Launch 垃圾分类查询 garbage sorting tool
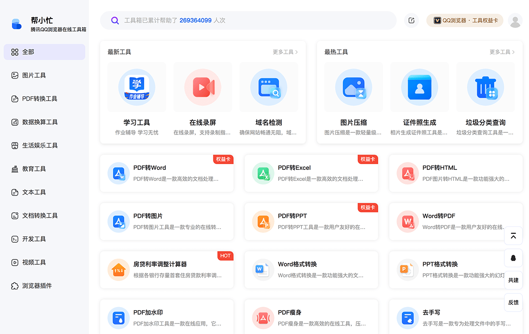 click(x=485, y=86)
